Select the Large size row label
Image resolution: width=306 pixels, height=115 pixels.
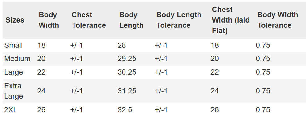point(14,72)
